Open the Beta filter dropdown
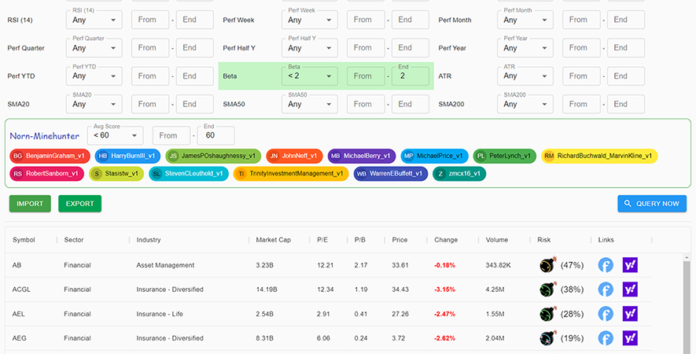The image size is (696, 354). 311,76
